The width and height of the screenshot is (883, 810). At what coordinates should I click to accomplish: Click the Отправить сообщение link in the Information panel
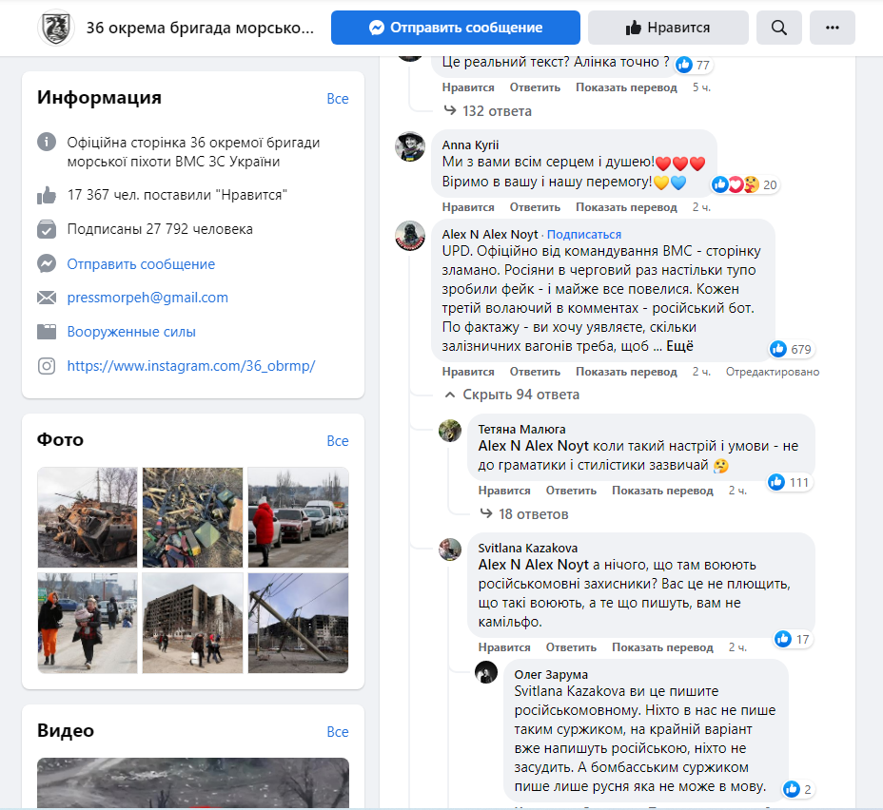click(141, 263)
